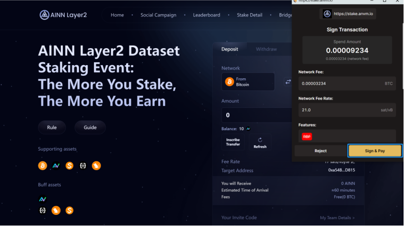Reject the transaction in the wallet popup

pyautogui.click(x=320, y=151)
